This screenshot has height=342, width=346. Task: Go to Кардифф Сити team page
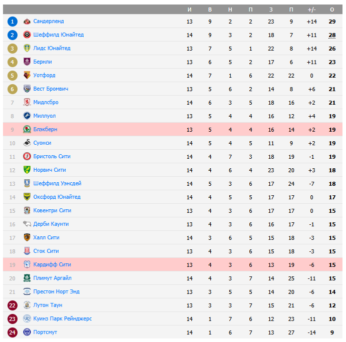coord(52,265)
